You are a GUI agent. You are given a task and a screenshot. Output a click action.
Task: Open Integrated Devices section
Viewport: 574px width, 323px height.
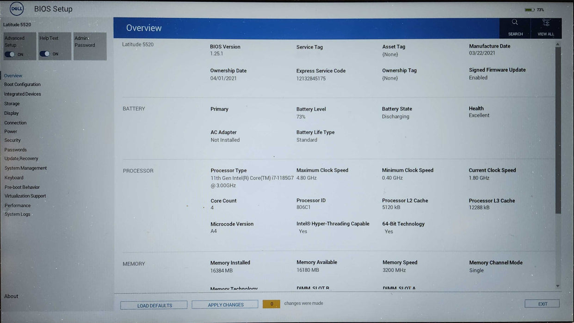[x=23, y=94]
